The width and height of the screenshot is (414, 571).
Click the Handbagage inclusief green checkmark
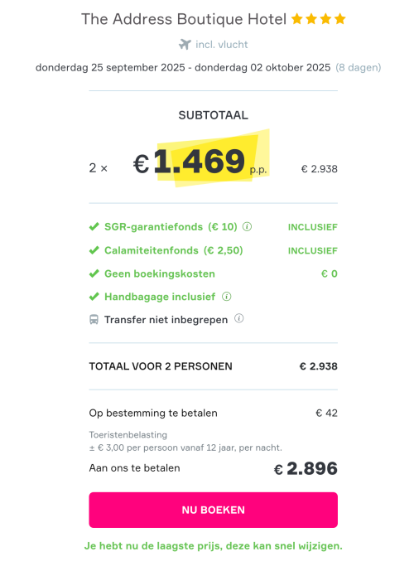[94, 297]
